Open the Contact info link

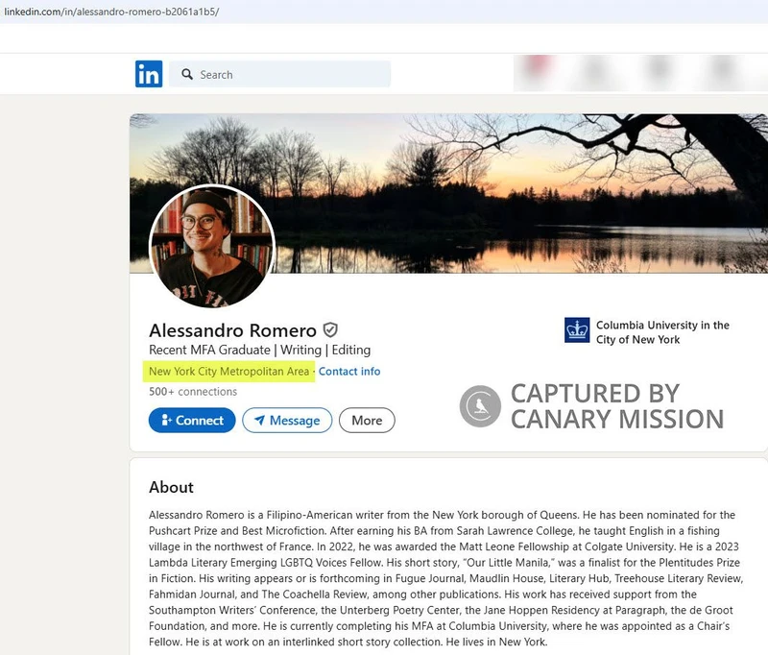coord(349,371)
